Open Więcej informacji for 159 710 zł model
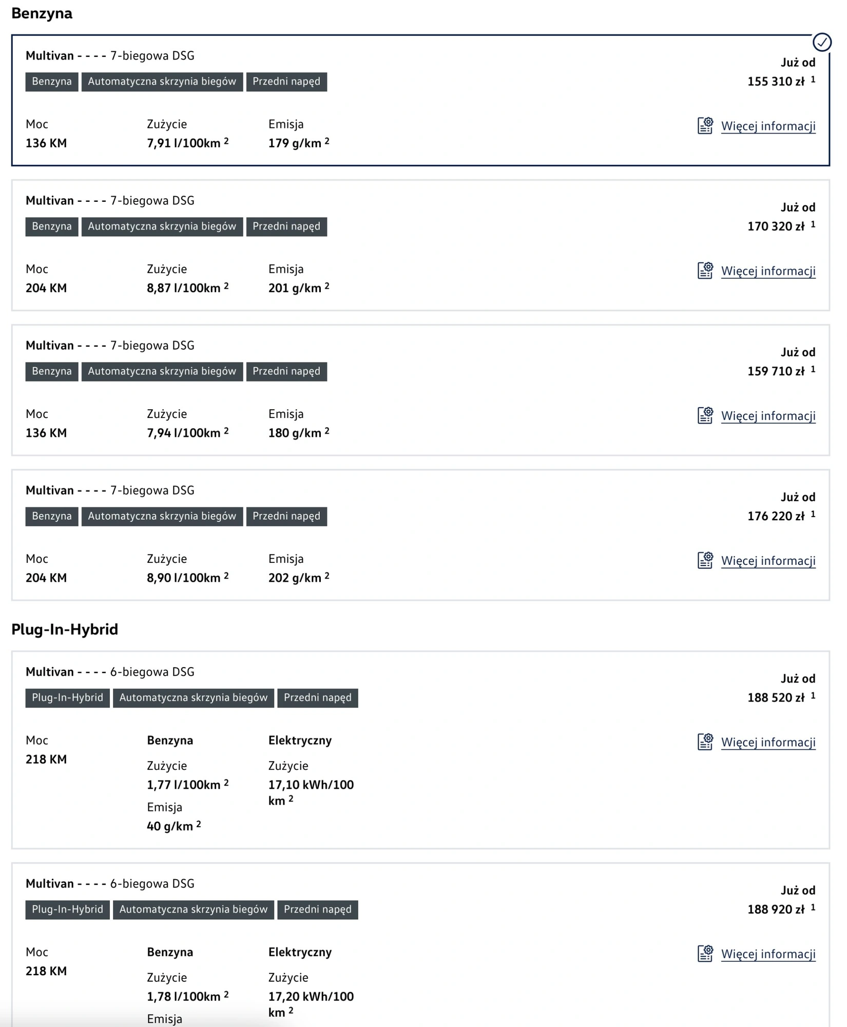847x1027 pixels. (768, 415)
